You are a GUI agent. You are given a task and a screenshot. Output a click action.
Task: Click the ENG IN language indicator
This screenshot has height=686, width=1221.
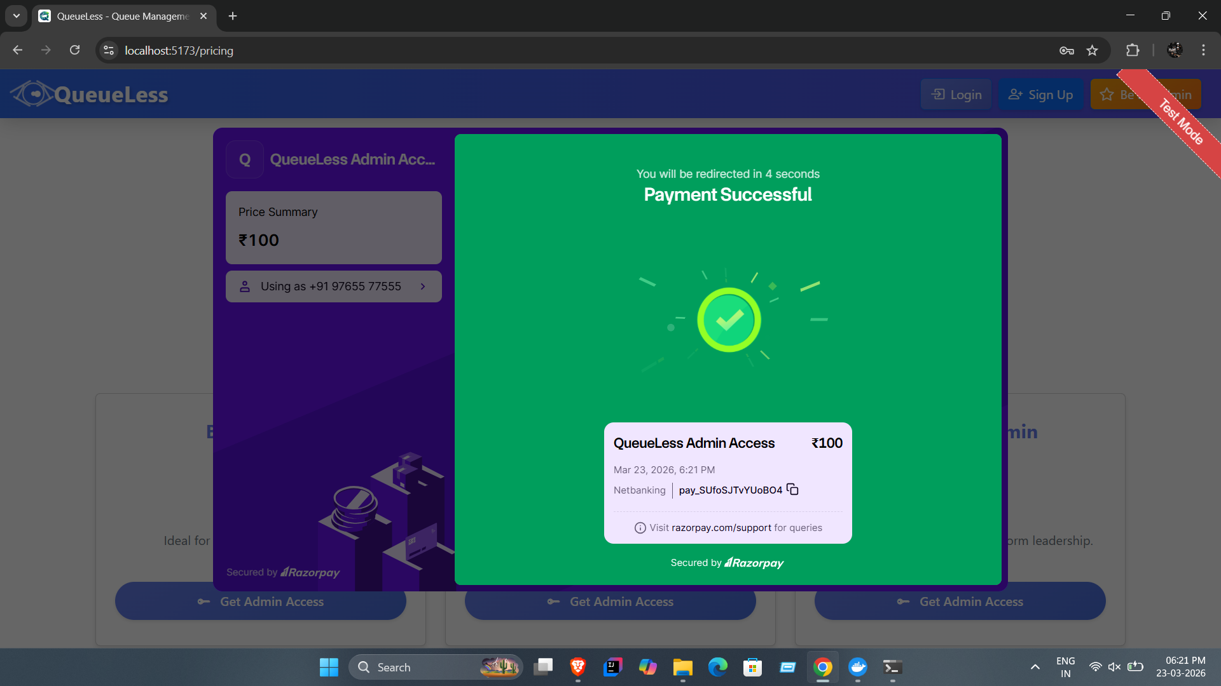pyautogui.click(x=1066, y=667)
